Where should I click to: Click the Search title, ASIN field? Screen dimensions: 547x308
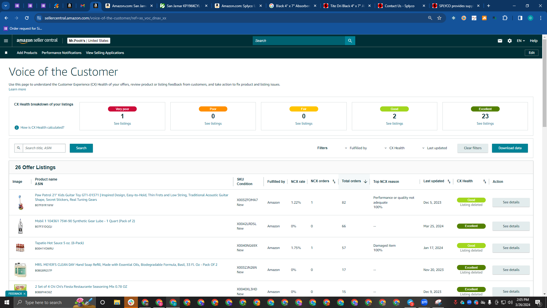(44, 148)
